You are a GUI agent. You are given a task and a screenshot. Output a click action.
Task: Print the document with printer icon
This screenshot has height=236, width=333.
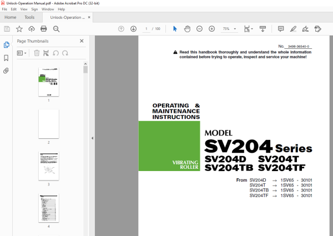pyautogui.click(x=43, y=29)
